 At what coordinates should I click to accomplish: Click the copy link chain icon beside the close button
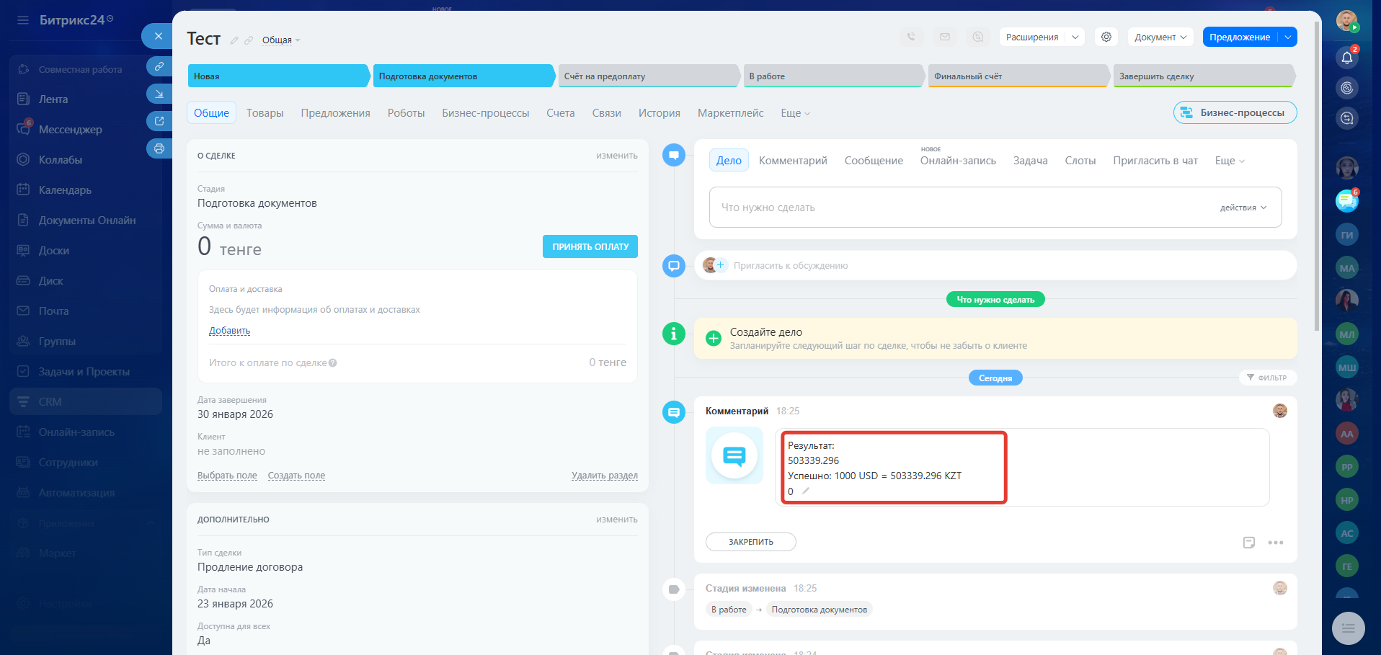coord(159,66)
